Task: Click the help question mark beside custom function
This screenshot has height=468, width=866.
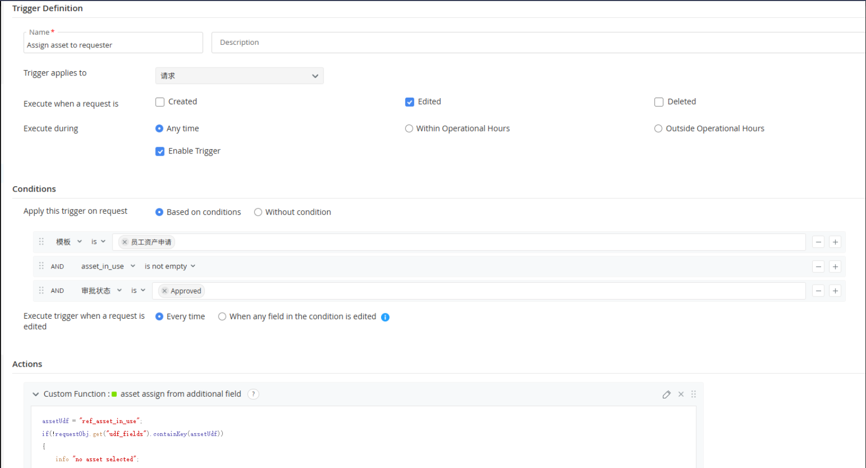Action: (253, 394)
